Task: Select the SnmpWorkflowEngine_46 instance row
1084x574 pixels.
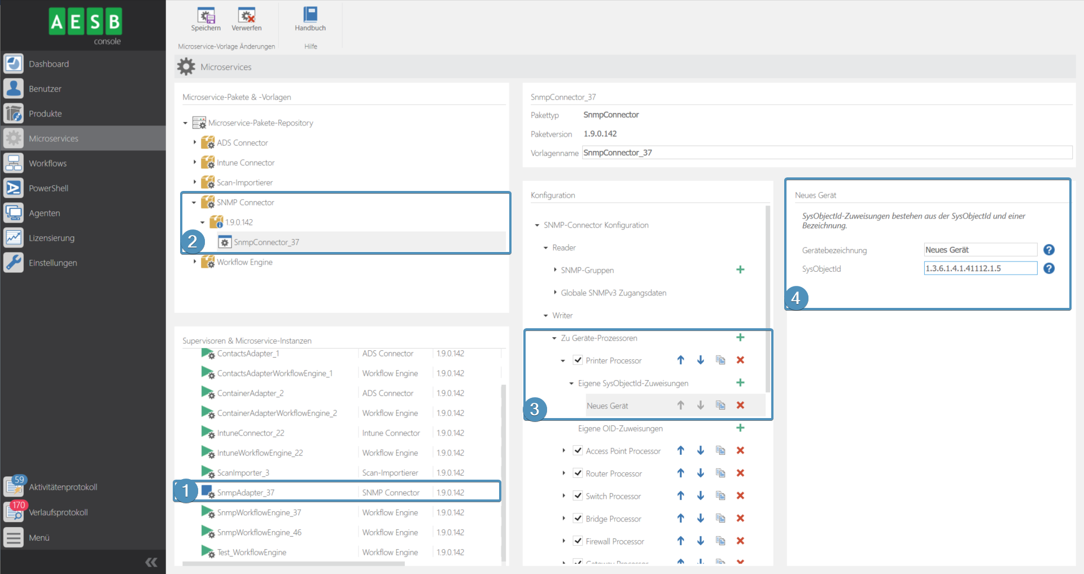Action: (x=342, y=532)
